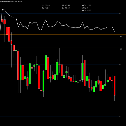Select the 'H: 17.89' high value
Image resolution: width=126 pixels, height=126 pixels.
tap(66, 6)
